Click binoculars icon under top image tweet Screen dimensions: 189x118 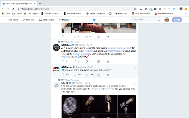pyautogui.click(x=108, y=37)
